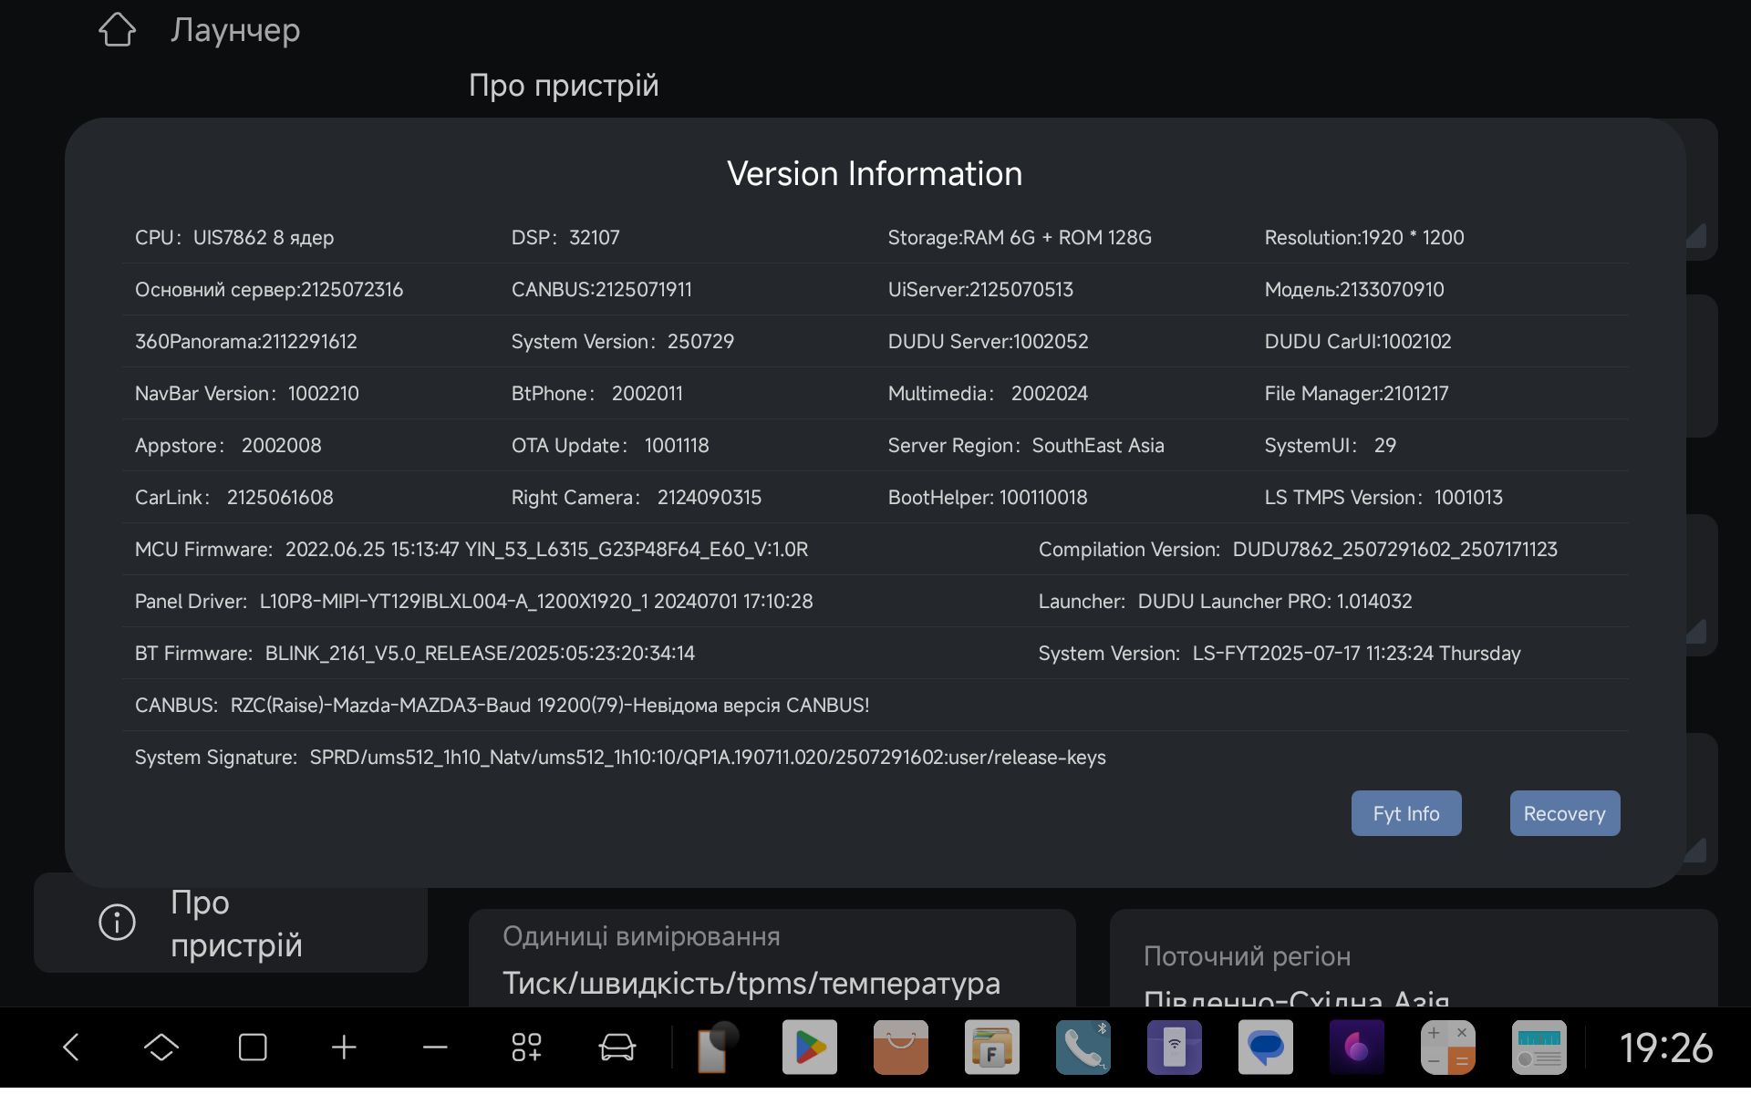The image size is (1751, 1094).
Task: Open the File Manager app
Action: [x=991, y=1048]
